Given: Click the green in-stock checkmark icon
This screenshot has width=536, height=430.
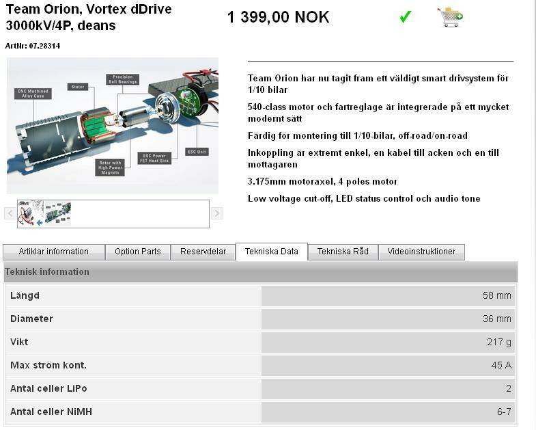Looking at the screenshot, I should pos(406,16).
